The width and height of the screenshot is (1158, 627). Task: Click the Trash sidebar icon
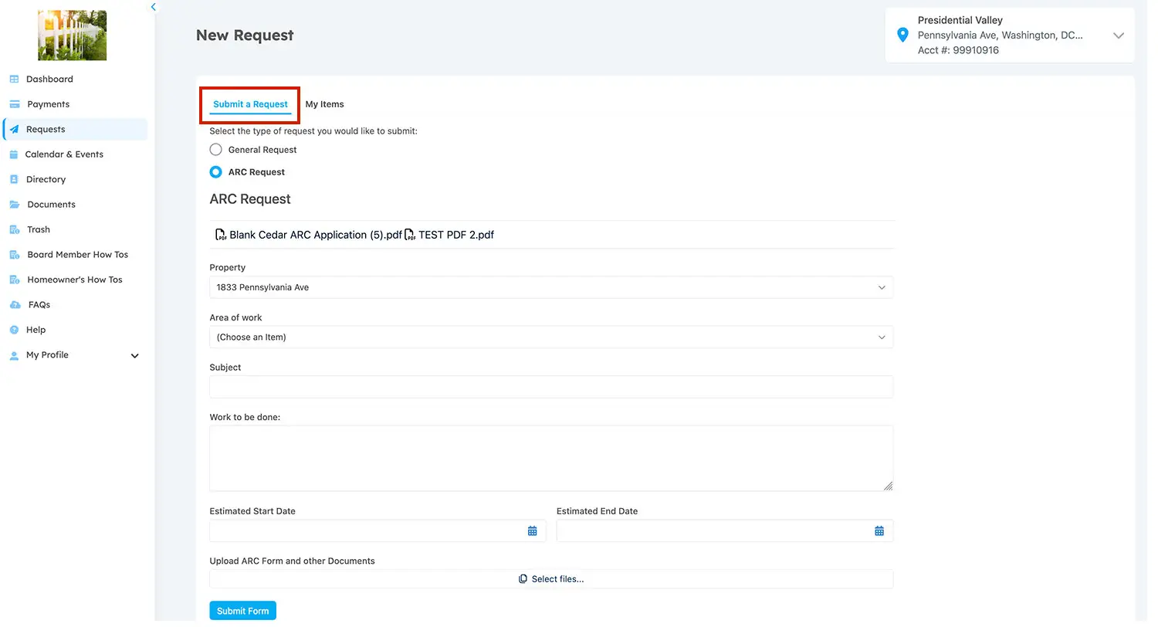[14, 232]
